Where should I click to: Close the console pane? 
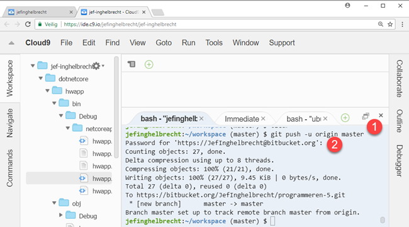[x=381, y=115]
